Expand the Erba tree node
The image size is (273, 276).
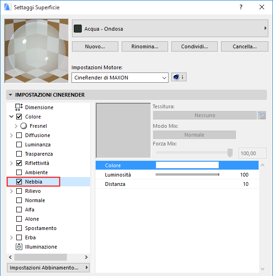click(x=12, y=237)
